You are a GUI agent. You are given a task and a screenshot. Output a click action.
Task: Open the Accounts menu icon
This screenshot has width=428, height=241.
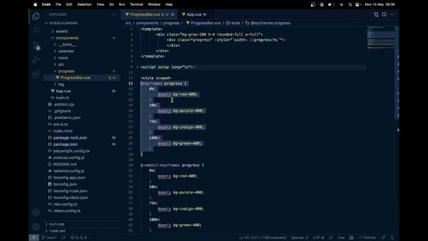pos(35,212)
